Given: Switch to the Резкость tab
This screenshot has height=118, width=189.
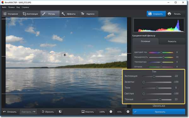Looking at the screenshot, I should [172, 41].
